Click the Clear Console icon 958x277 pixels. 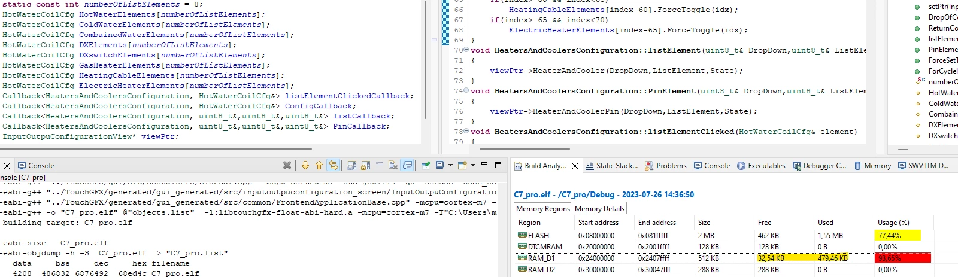[x=393, y=165]
